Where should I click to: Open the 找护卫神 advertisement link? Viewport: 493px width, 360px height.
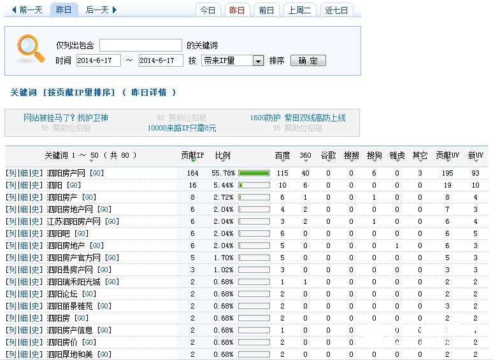(66, 118)
